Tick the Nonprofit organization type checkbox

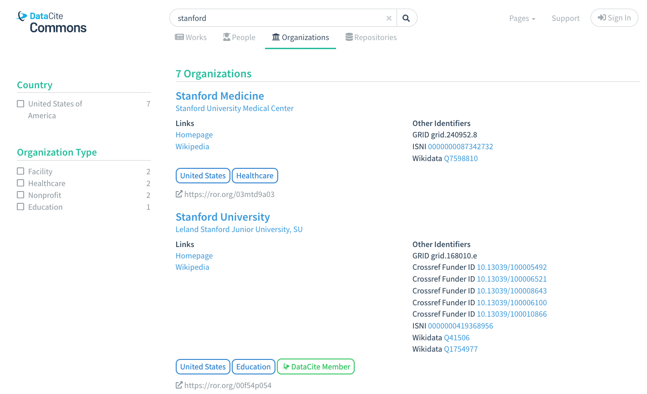[x=20, y=195]
